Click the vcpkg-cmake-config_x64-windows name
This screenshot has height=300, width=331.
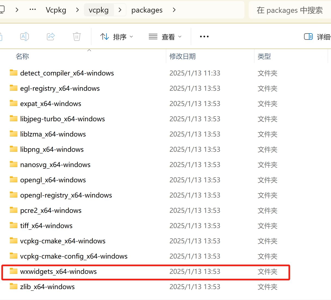coord(74,256)
